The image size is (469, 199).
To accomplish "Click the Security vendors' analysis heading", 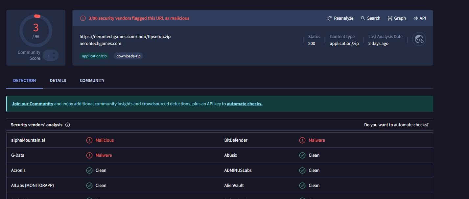I will coord(36,125).
